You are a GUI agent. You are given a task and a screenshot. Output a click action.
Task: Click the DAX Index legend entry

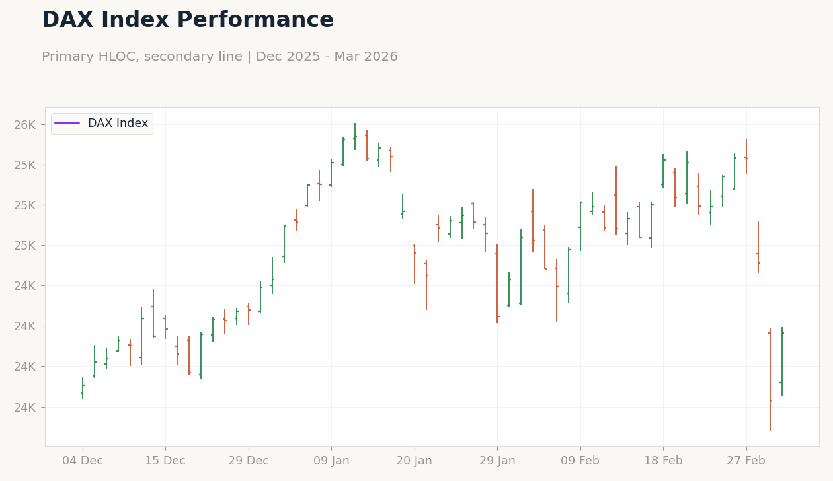(102, 124)
